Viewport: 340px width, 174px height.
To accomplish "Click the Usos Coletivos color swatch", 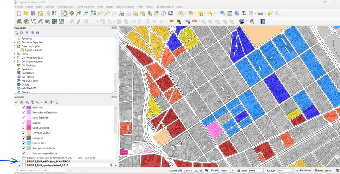I will click(29, 128).
